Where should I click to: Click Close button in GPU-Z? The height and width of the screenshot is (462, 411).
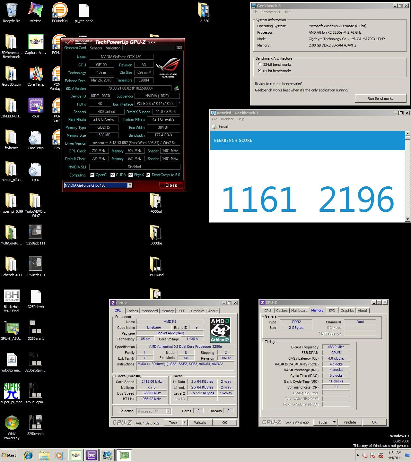point(171,185)
